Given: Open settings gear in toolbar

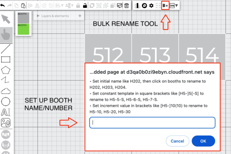Looking at the screenshot, I should (151, 5).
